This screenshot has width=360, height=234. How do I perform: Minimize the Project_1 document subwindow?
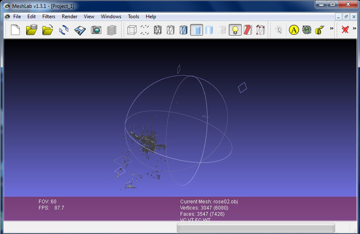pyautogui.click(x=338, y=17)
